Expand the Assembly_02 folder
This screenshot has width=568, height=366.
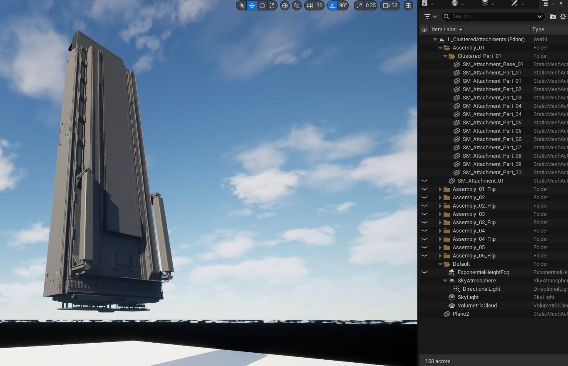tap(440, 197)
